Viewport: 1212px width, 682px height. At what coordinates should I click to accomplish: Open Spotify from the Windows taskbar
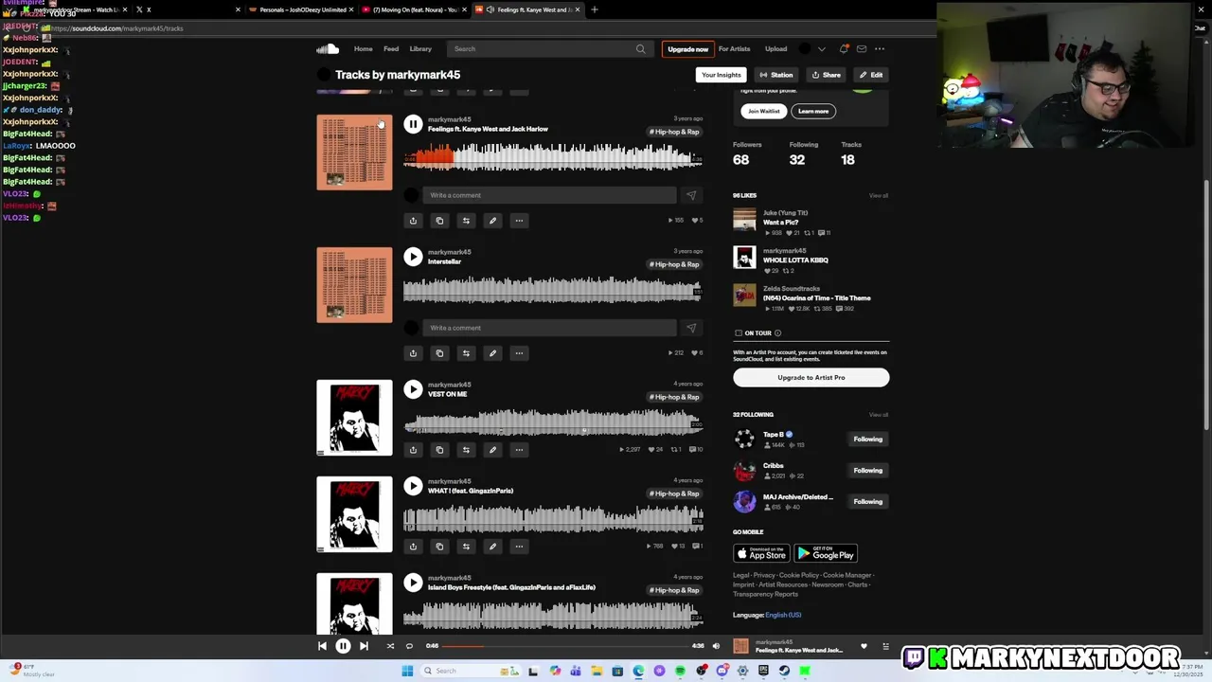tap(680, 671)
